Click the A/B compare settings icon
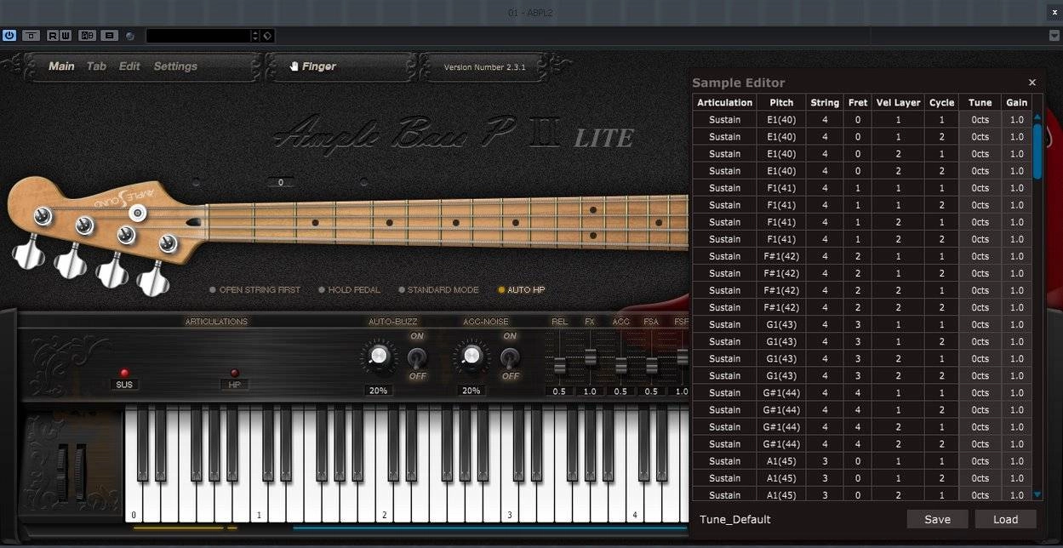Screen dimensions: 1063x548 click(x=87, y=36)
